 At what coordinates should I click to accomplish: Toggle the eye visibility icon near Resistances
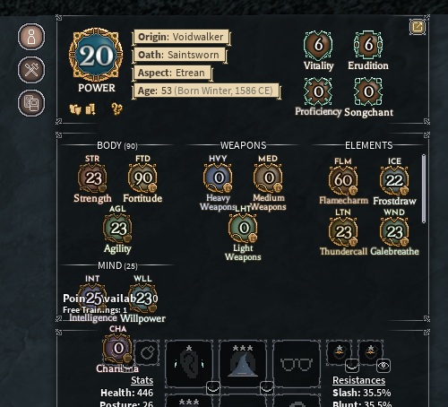pyautogui.click(x=383, y=366)
